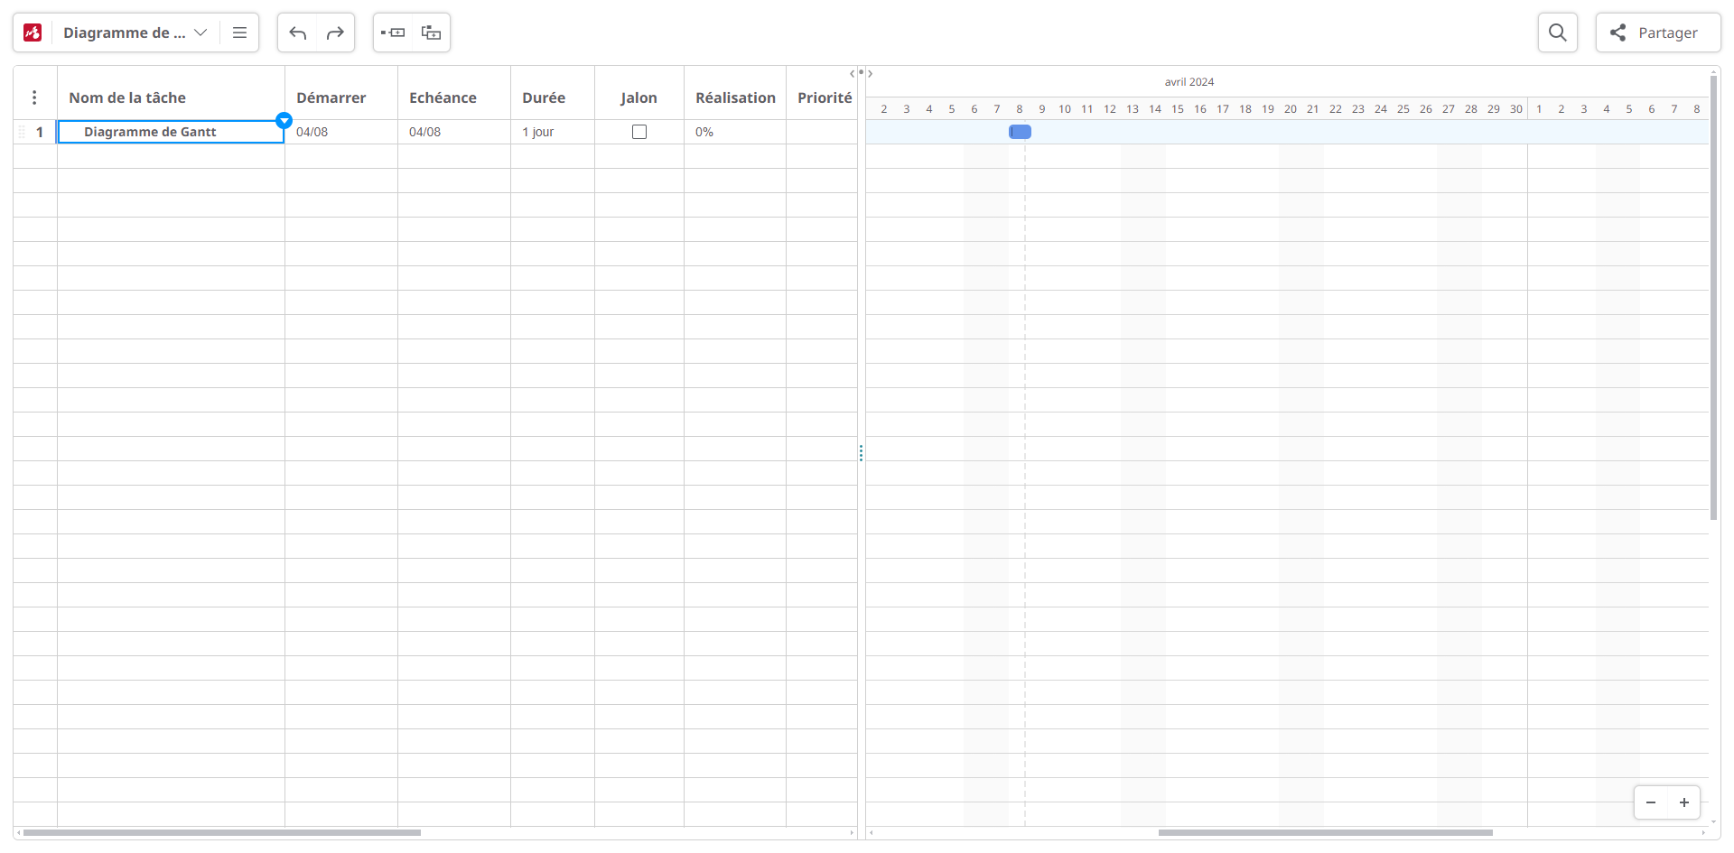Click the table's horizontal scrollbar thumb
The width and height of the screenshot is (1734, 853).
222,832
